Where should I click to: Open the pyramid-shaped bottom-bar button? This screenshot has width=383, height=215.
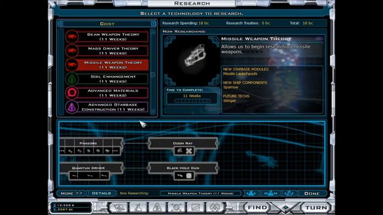point(157,207)
